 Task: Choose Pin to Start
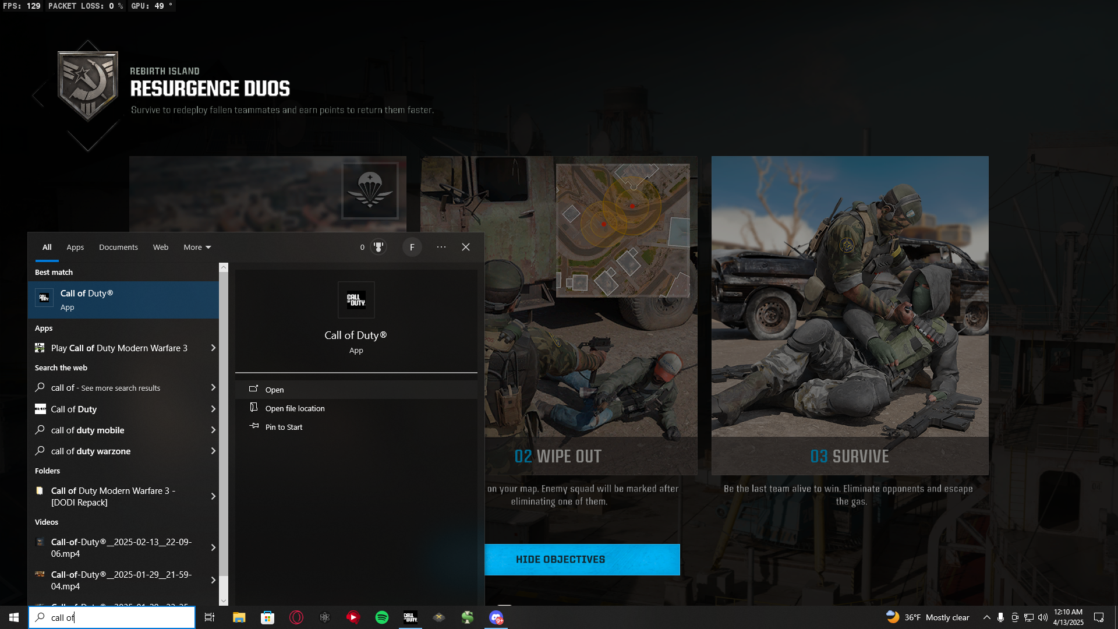(x=356, y=427)
